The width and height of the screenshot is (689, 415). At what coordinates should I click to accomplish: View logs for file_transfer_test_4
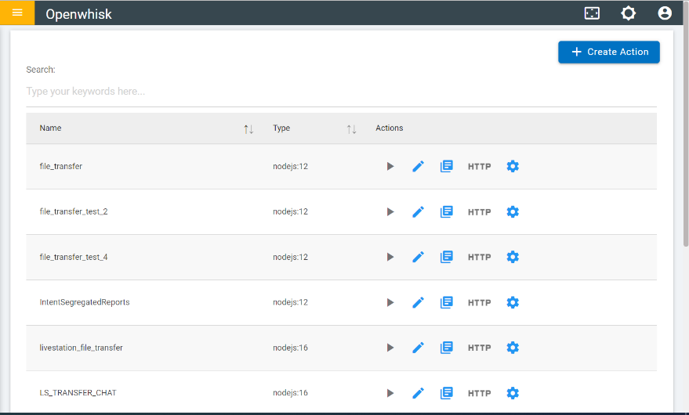click(x=447, y=257)
